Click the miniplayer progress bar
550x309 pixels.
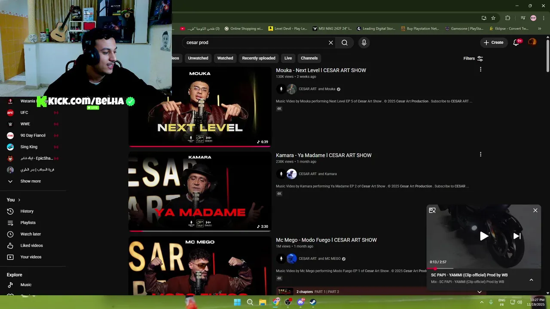click(484, 269)
